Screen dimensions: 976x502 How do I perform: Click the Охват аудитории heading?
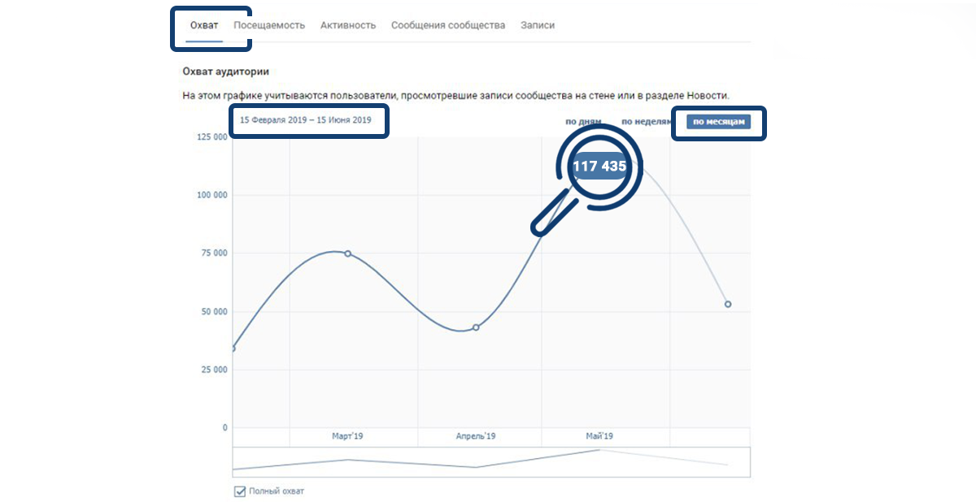[225, 71]
